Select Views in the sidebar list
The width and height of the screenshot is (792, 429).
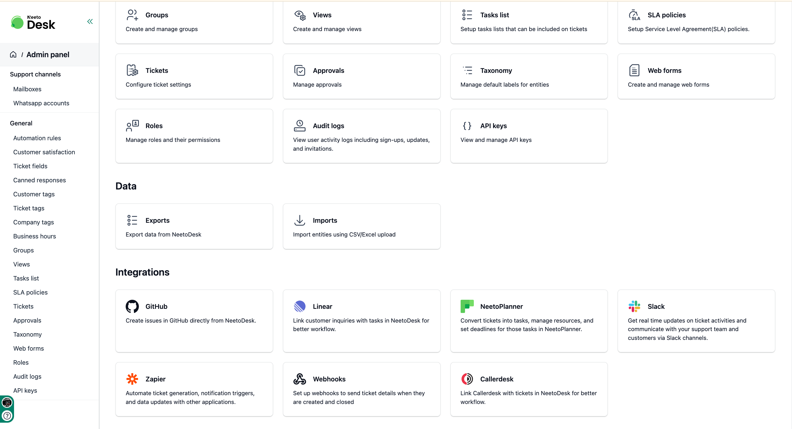tap(21, 264)
